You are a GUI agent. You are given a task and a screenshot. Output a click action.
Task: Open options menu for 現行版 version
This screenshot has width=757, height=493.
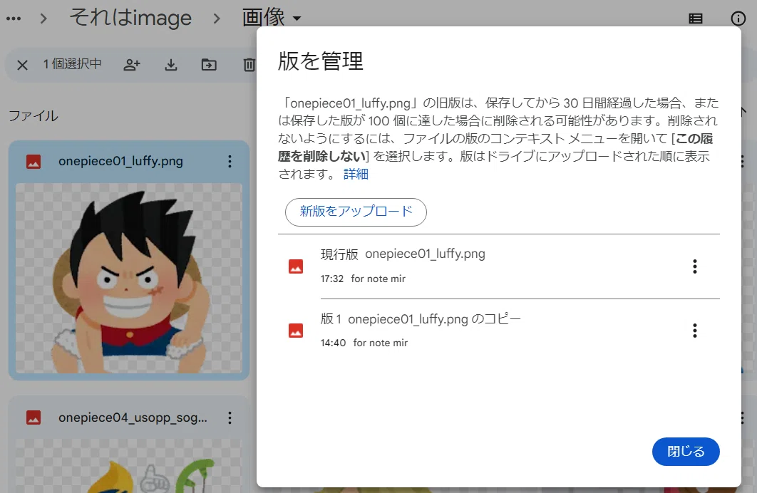coord(695,266)
